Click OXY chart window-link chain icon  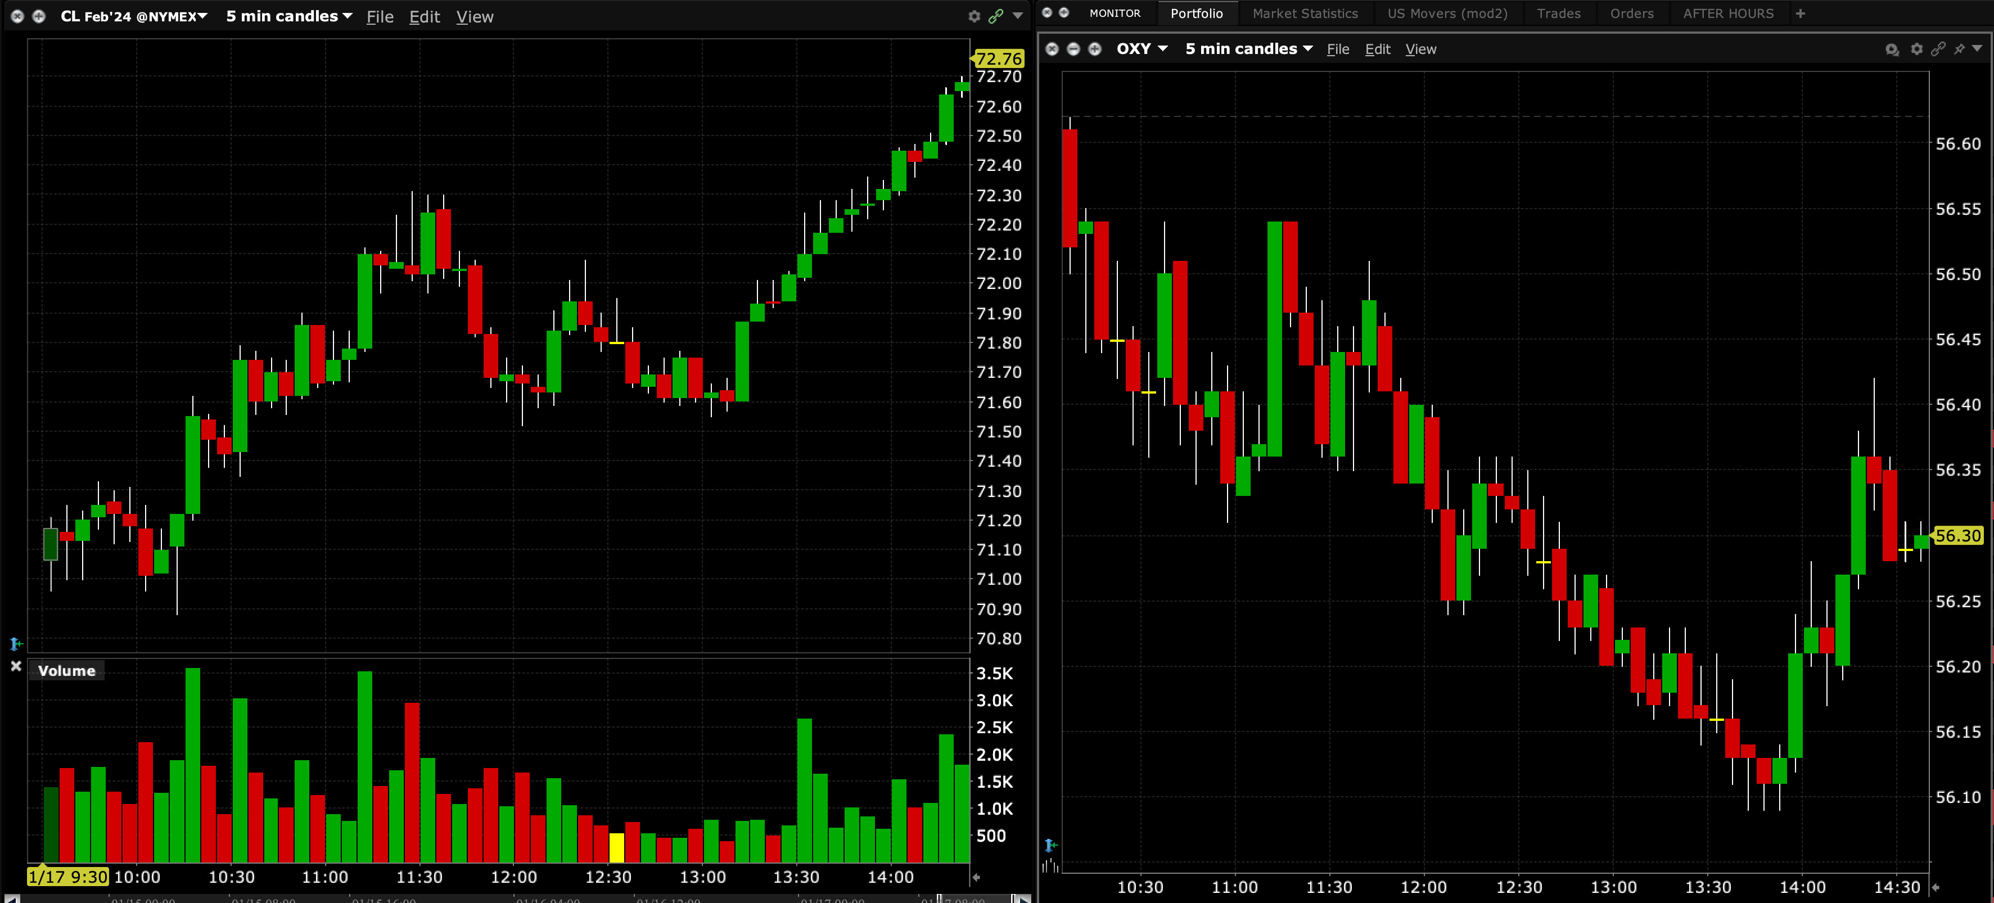[x=1938, y=49]
